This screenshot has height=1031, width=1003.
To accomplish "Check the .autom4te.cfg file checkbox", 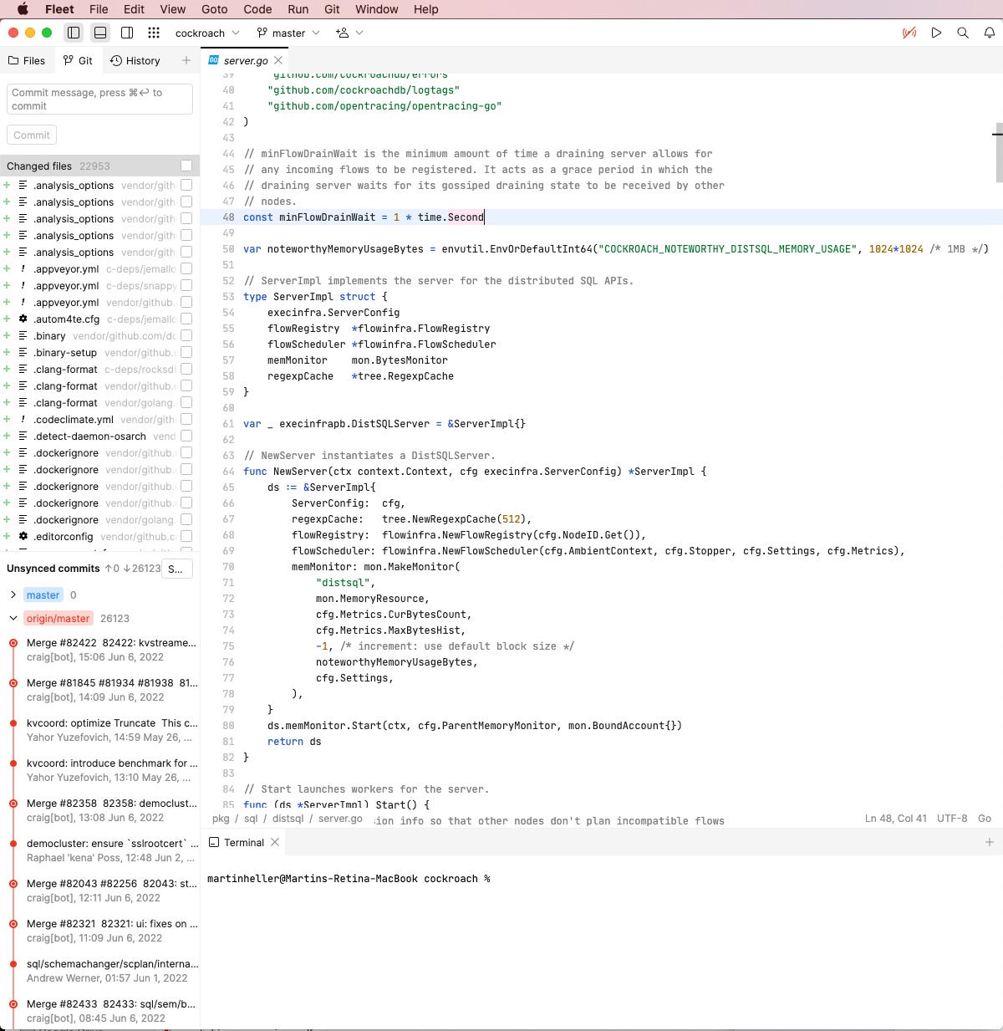I will [x=186, y=319].
